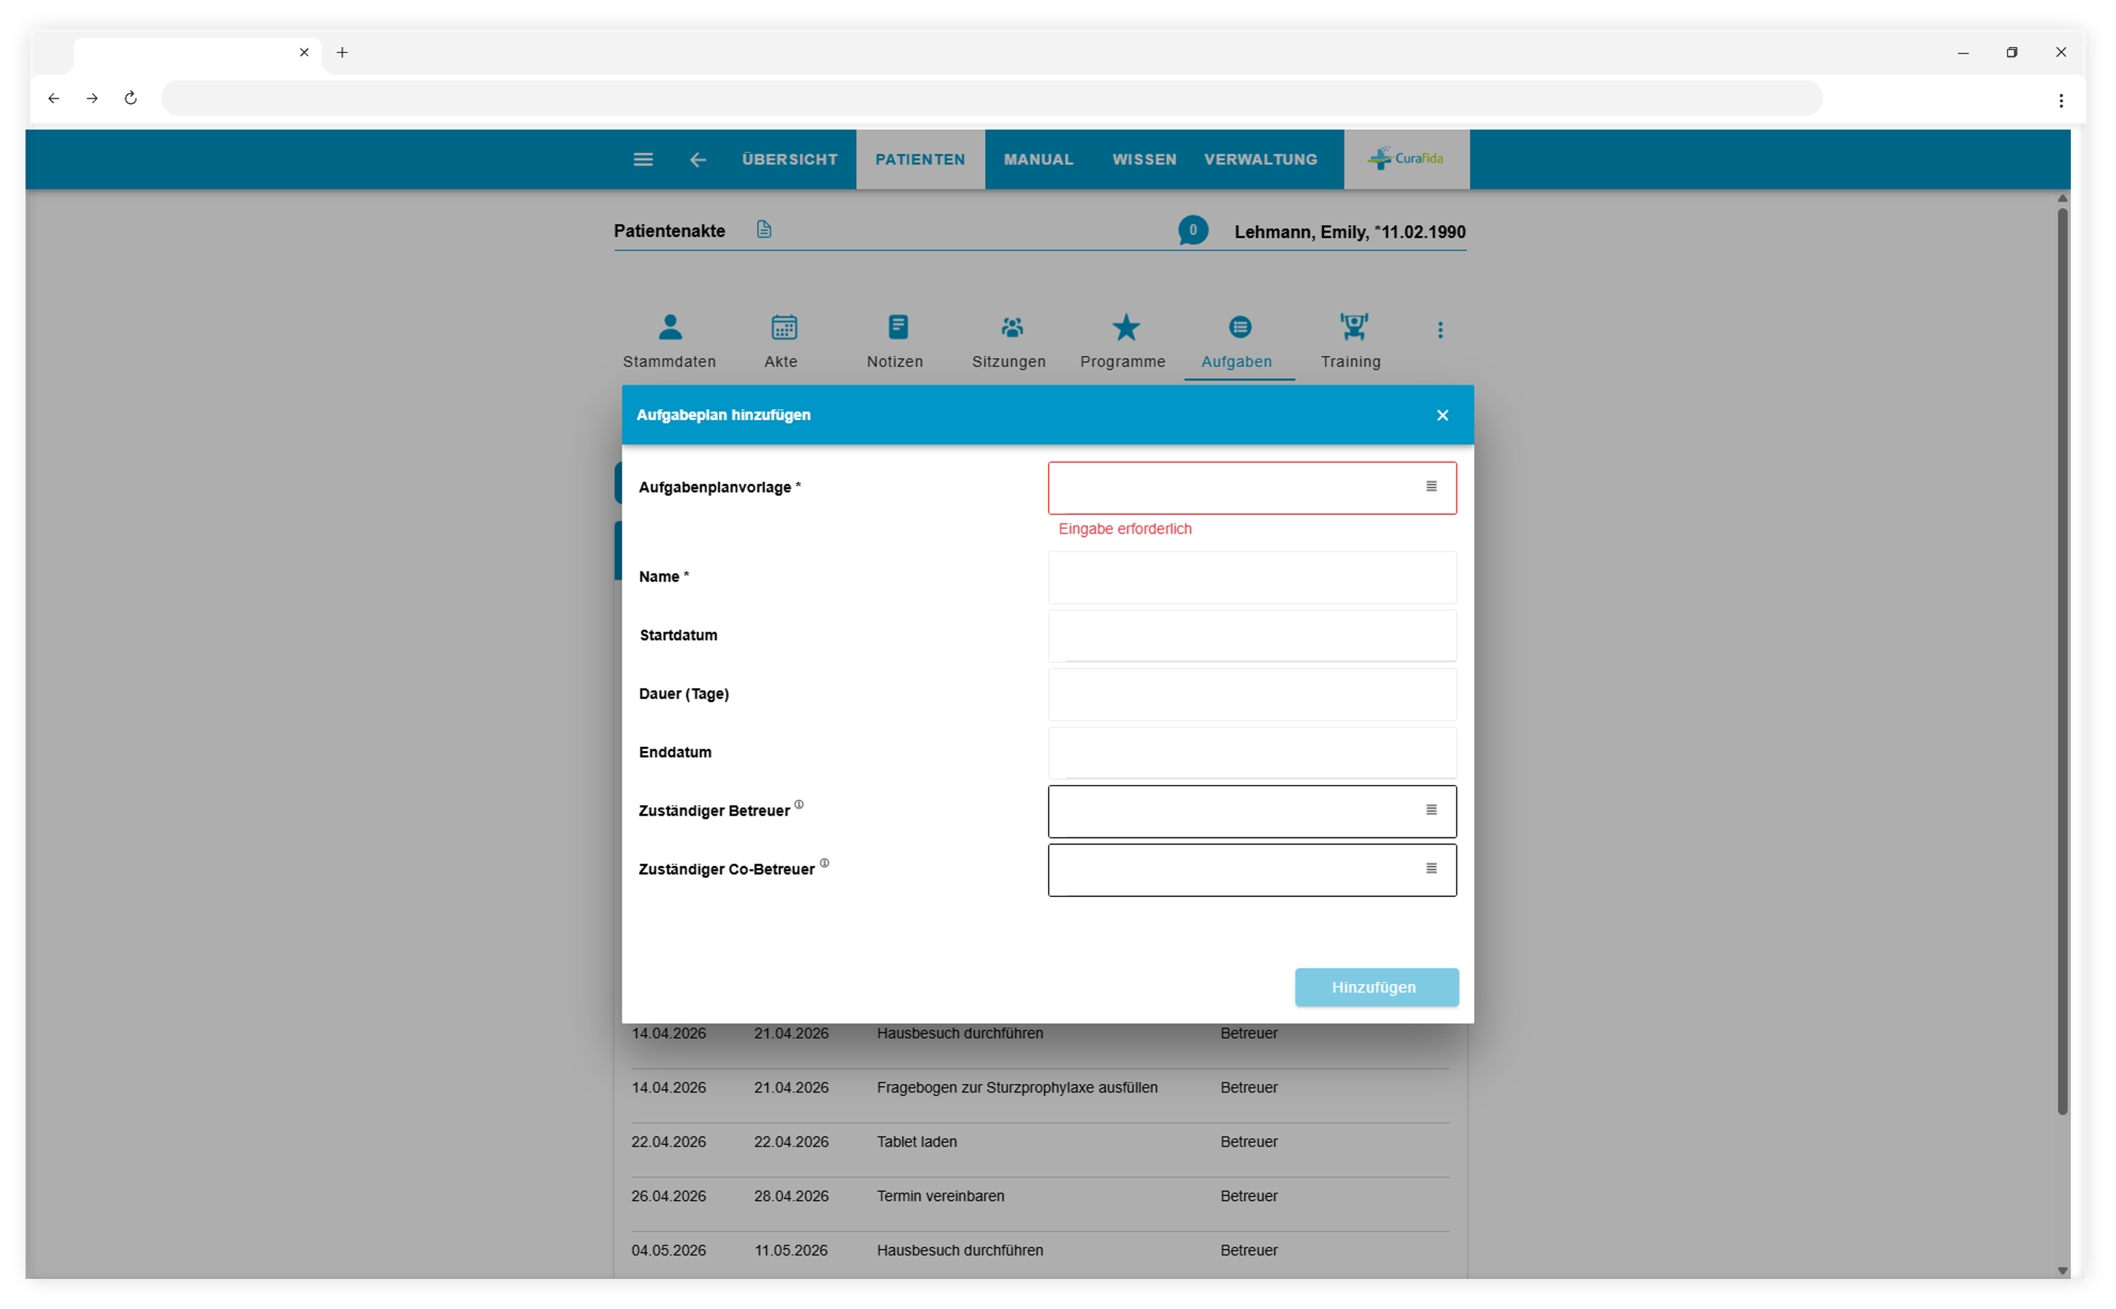Click the Patientenakte heading
Image resolution: width=2116 pixels, height=1309 pixels.
[669, 231]
